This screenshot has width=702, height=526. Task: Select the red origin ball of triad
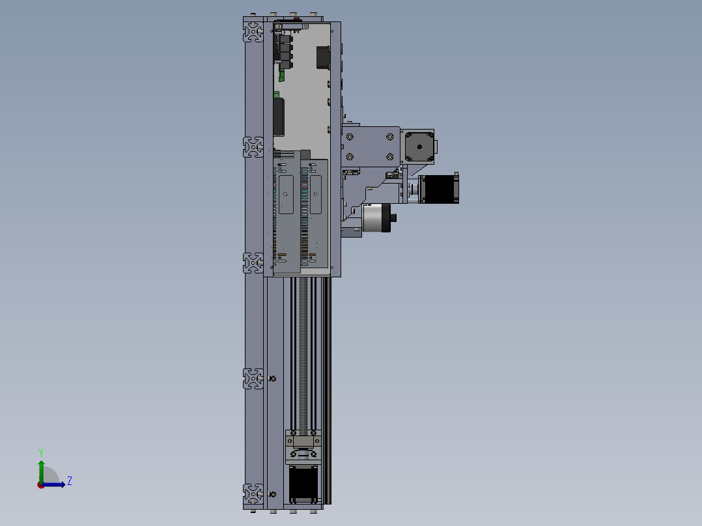pyautogui.click(x=41, y=485)
